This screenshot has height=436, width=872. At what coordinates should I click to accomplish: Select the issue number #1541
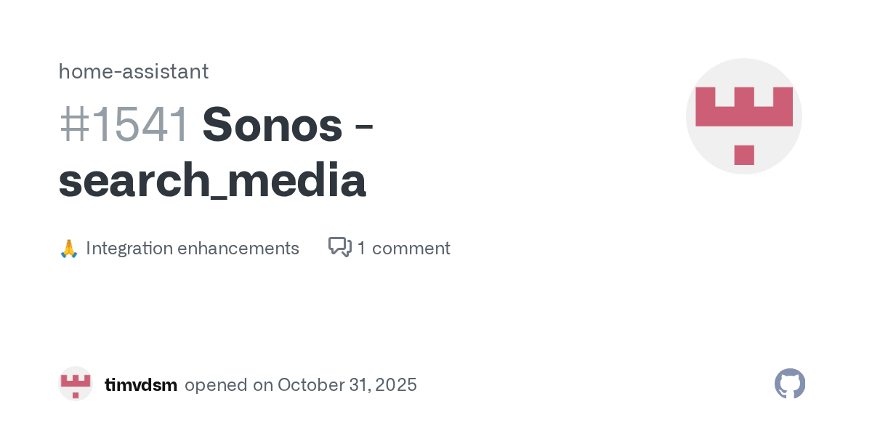click(124, 124)
